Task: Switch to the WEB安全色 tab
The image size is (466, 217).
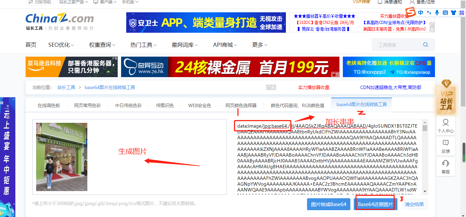Action: coord(200,105)
